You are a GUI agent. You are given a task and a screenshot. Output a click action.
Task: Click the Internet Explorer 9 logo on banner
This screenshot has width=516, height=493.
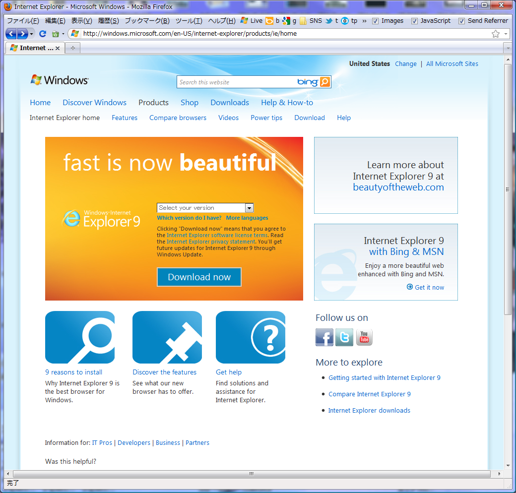pos(101,219)
